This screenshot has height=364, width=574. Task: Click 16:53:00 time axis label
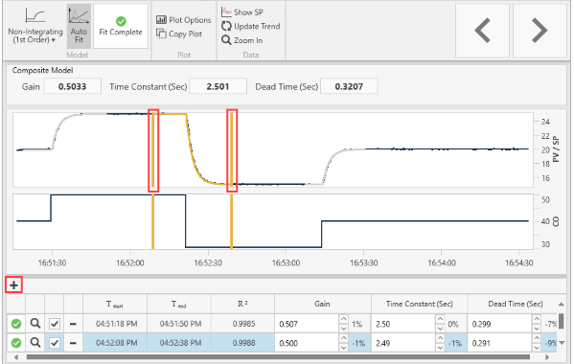click(x=286, y=263)
